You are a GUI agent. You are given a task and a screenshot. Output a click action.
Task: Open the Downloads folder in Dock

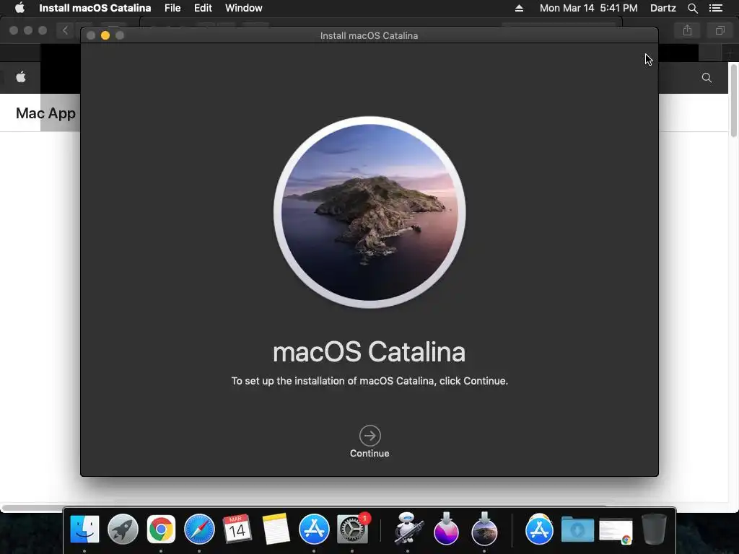pos(577,530)
